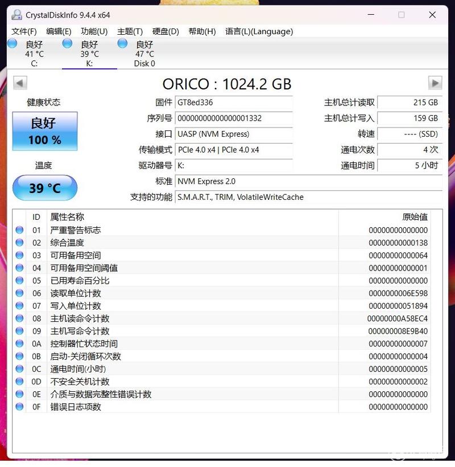This screenshot has width=455, height=467.
Task: Click status dot for attribute 06 读取单位计数
Action: pyautogui.click(x=20, y=293)
